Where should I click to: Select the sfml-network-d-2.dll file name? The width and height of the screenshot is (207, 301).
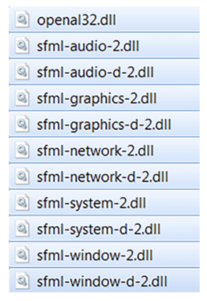click(102, 177)
